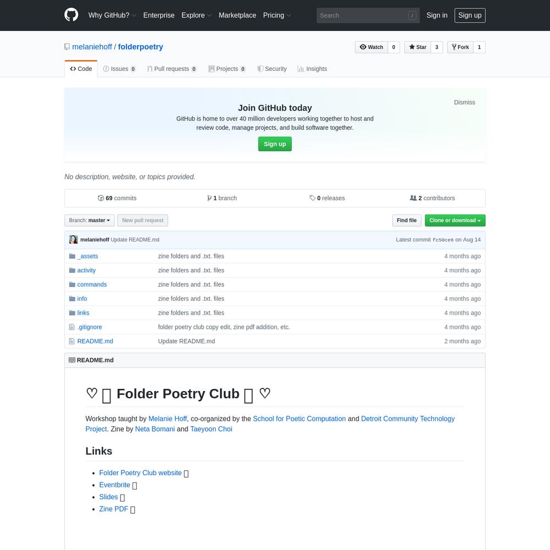This screenshot has width=550, height=550.
Task: Open the Taeyoon Choi link
Action: coord(211,429)
